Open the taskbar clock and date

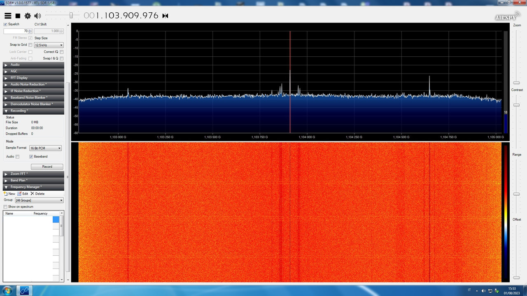[x=512, y=291]
